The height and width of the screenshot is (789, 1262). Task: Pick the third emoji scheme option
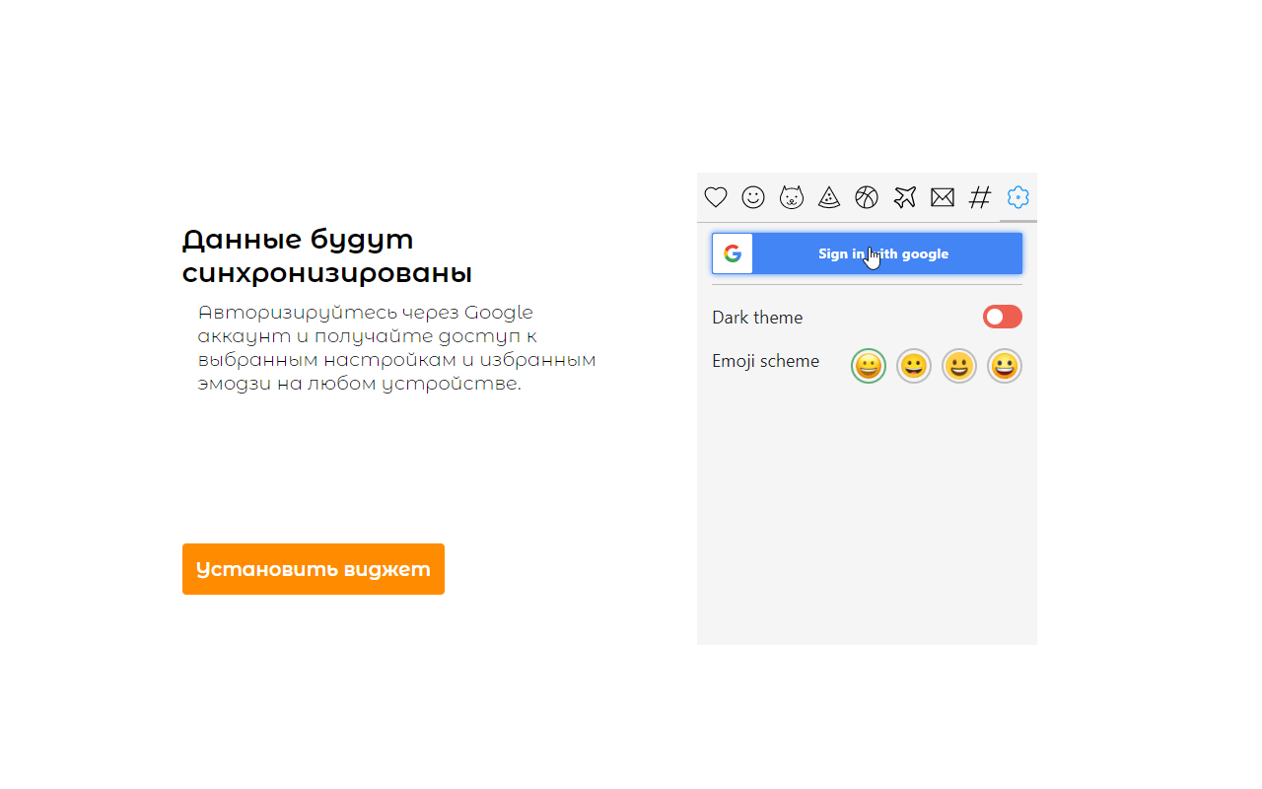(959, 367)
